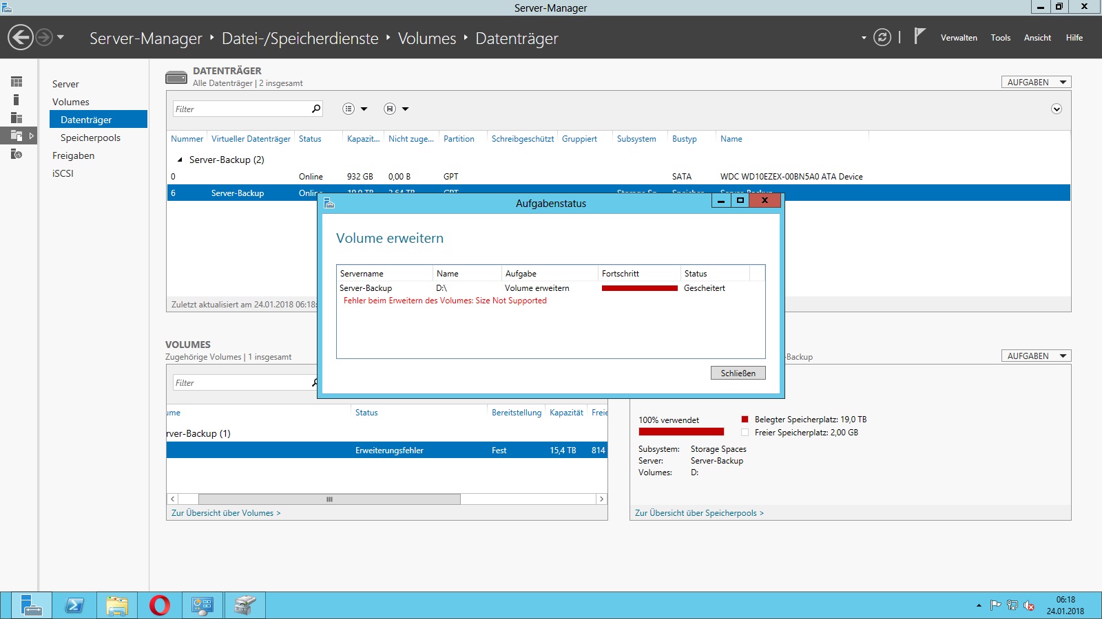Image resolution: width=1102 pixels, height=619 pixels.
Task: Select Speicherpools in the navigation
Action: pos(90,138)
